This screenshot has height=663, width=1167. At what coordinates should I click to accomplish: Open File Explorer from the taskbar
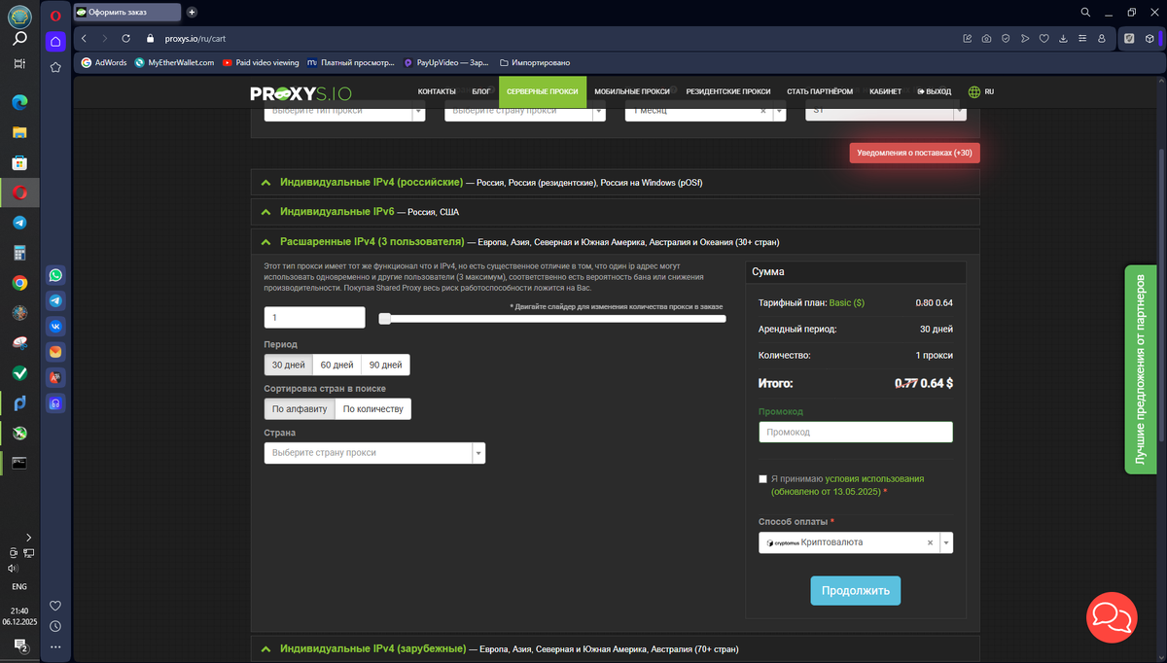[19, 131]
